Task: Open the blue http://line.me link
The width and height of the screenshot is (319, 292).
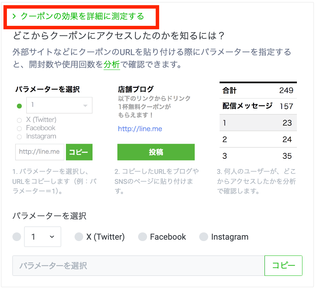Action: (140, 129)
